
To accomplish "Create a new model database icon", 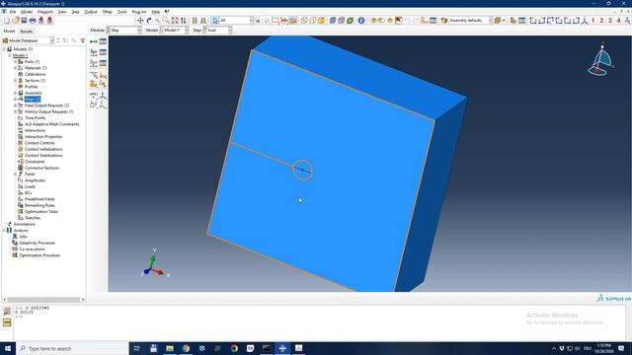I will click(7, 20).
